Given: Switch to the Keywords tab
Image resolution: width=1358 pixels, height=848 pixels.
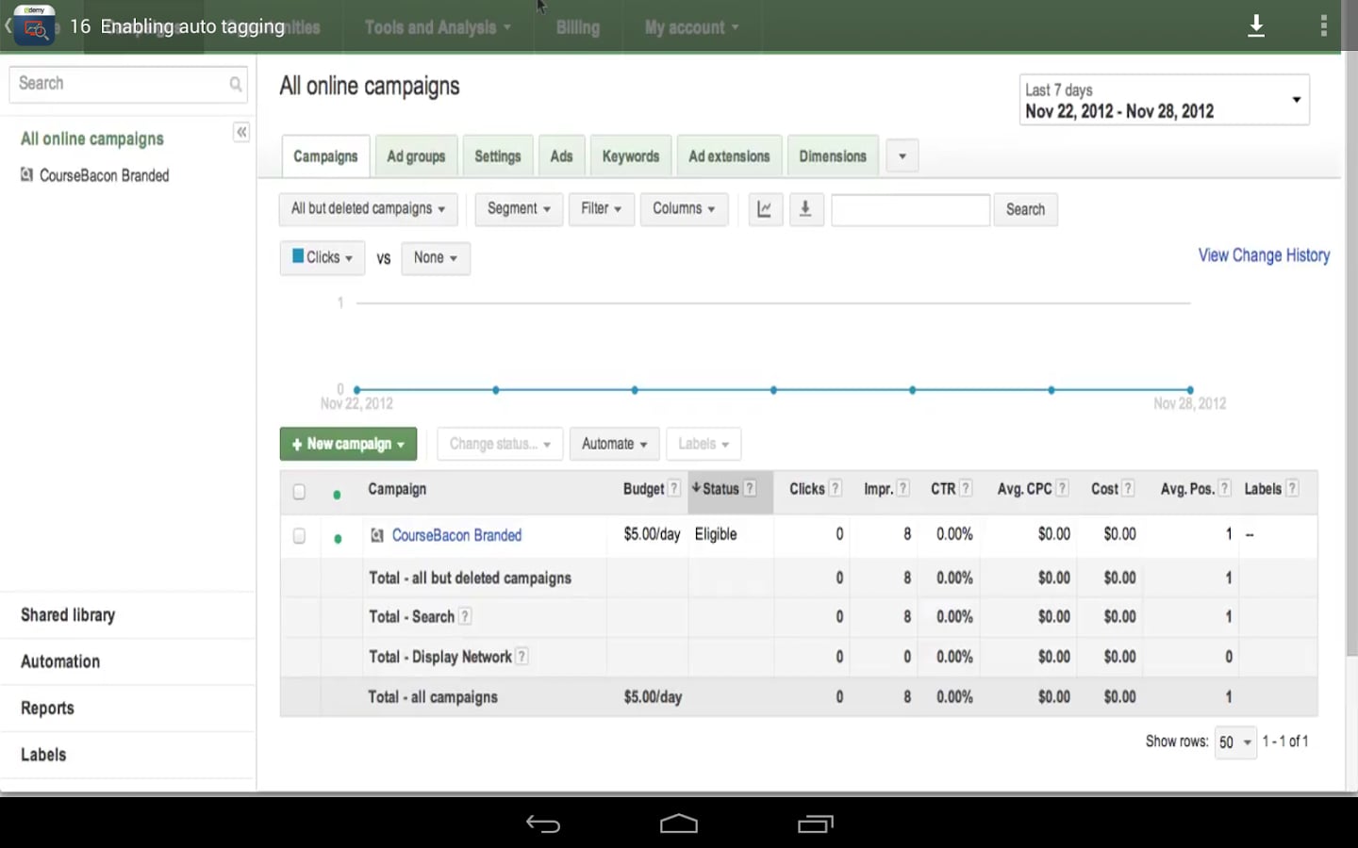Looking at the screenshot, I should pos(631,156).
